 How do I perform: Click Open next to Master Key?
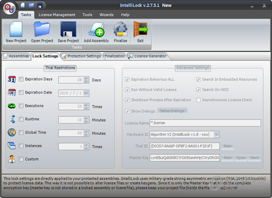[241, 158]
